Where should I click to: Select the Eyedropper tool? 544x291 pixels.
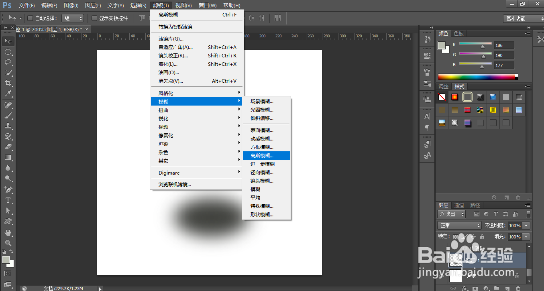pos(8,94)
